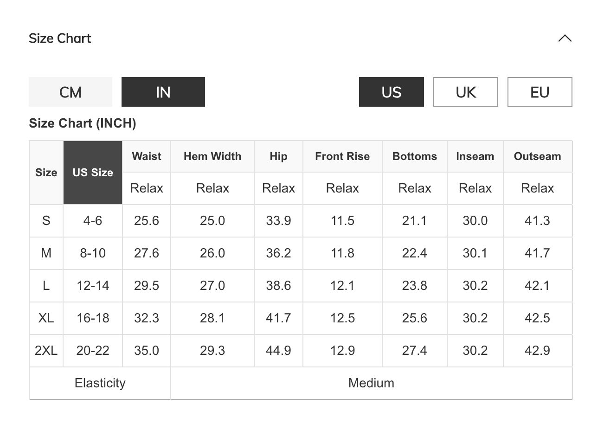Switch units to CM
This screenshot has height=424, width=591.
71,92
